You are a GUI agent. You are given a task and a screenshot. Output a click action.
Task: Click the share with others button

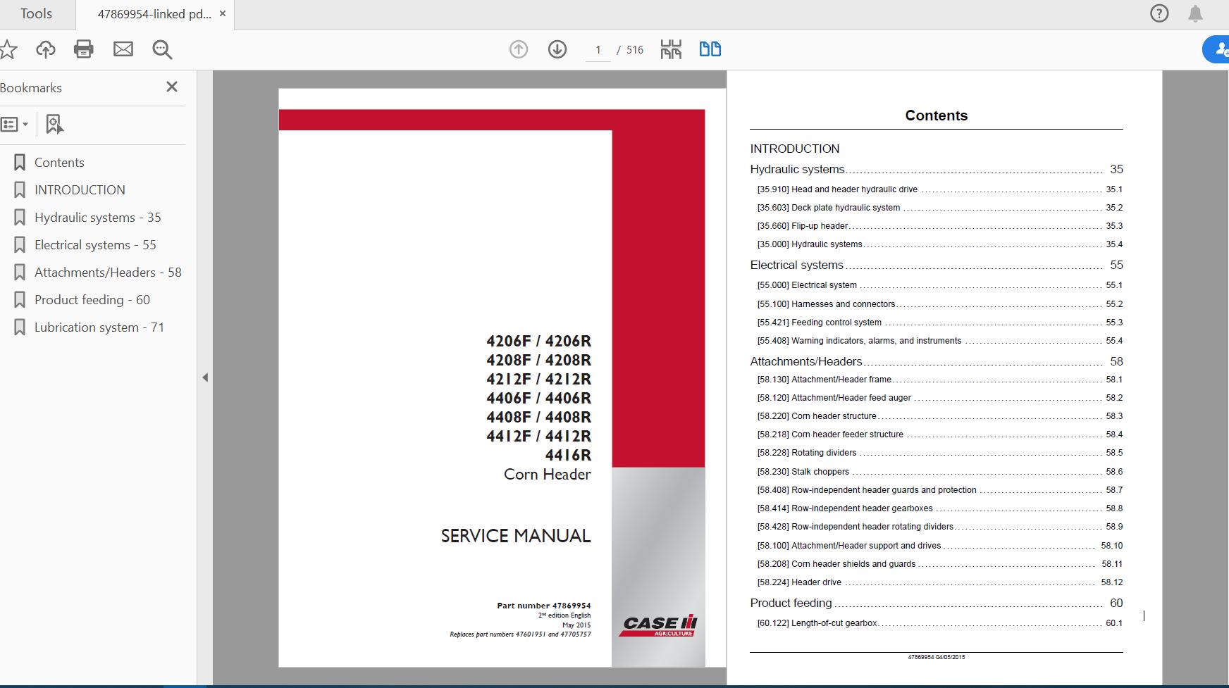click(x=1217, y=49)
